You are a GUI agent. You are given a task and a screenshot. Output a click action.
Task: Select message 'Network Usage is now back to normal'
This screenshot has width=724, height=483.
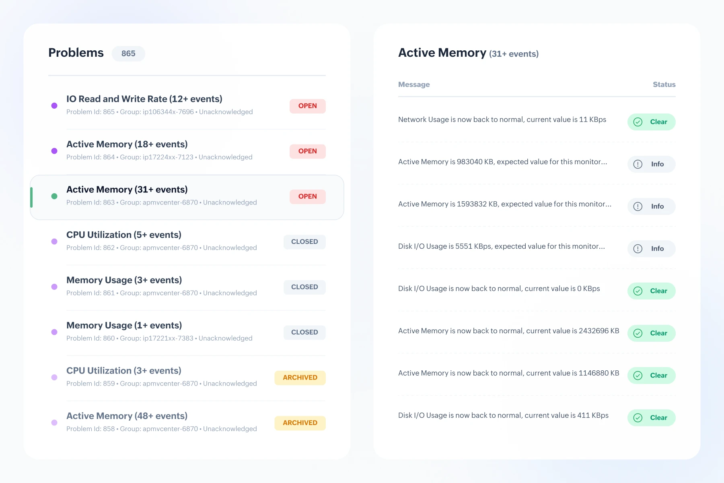pos(502,120)
